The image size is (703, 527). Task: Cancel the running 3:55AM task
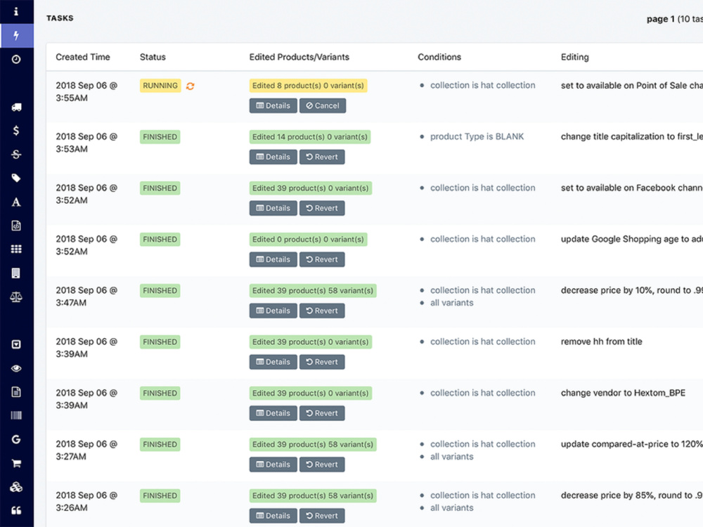(x=323, y=106)
